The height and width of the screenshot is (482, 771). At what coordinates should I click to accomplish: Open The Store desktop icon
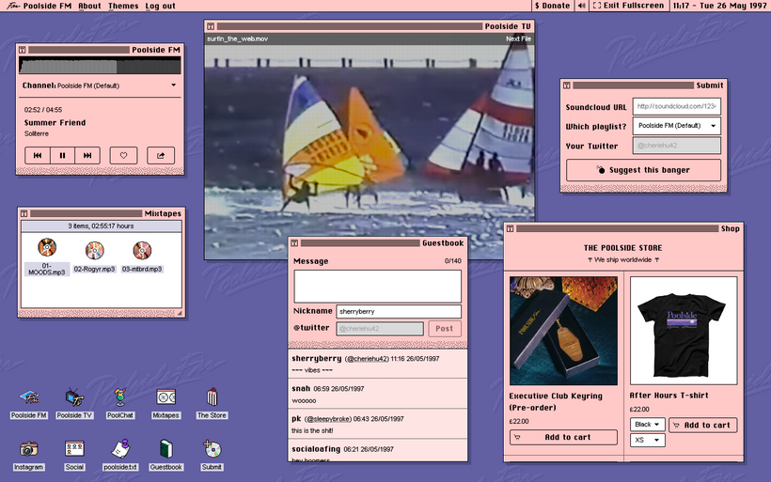[212, 398]
